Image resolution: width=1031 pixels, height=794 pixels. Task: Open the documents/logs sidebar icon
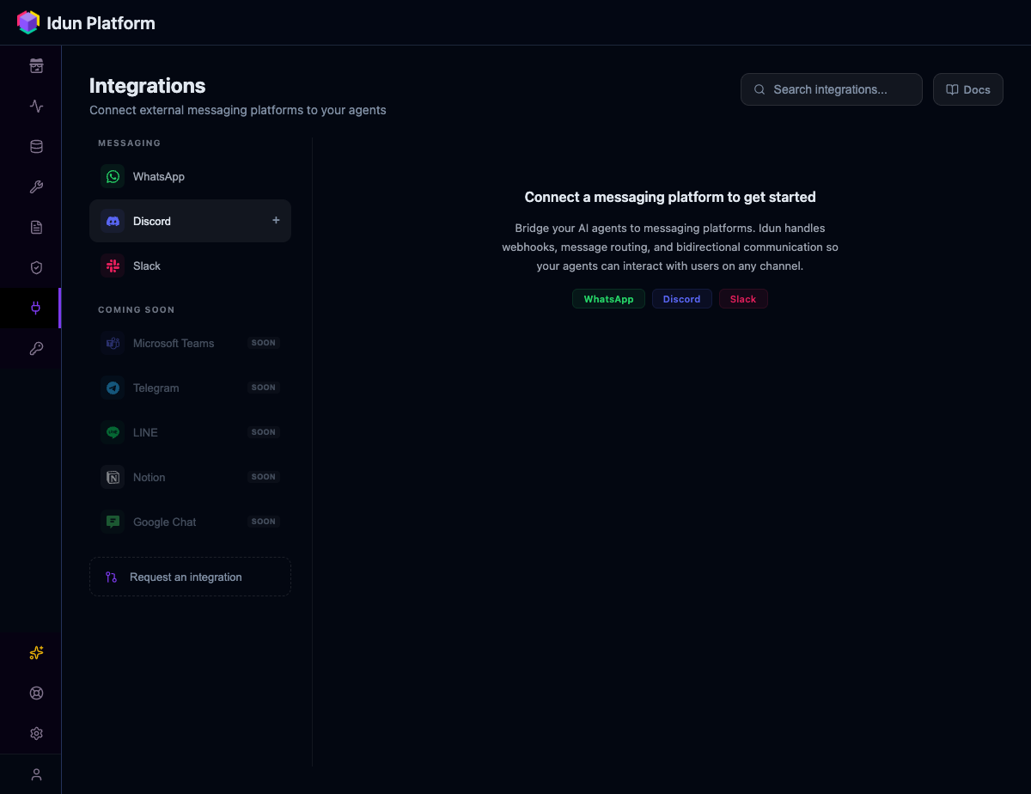coord(36,227)
